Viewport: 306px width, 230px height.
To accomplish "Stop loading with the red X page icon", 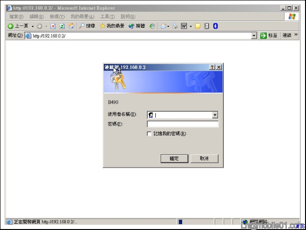I will 53,26.
